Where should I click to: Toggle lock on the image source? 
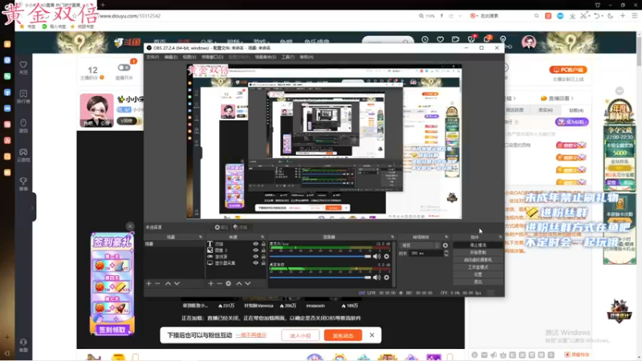coord(263,250)
